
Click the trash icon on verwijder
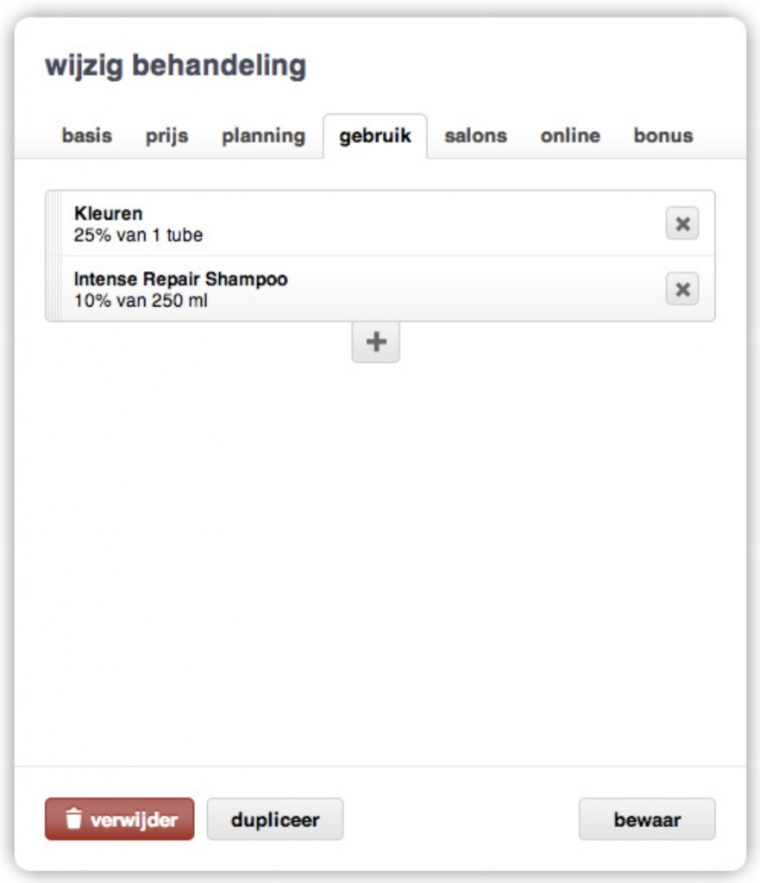click(x=74, y=819)
